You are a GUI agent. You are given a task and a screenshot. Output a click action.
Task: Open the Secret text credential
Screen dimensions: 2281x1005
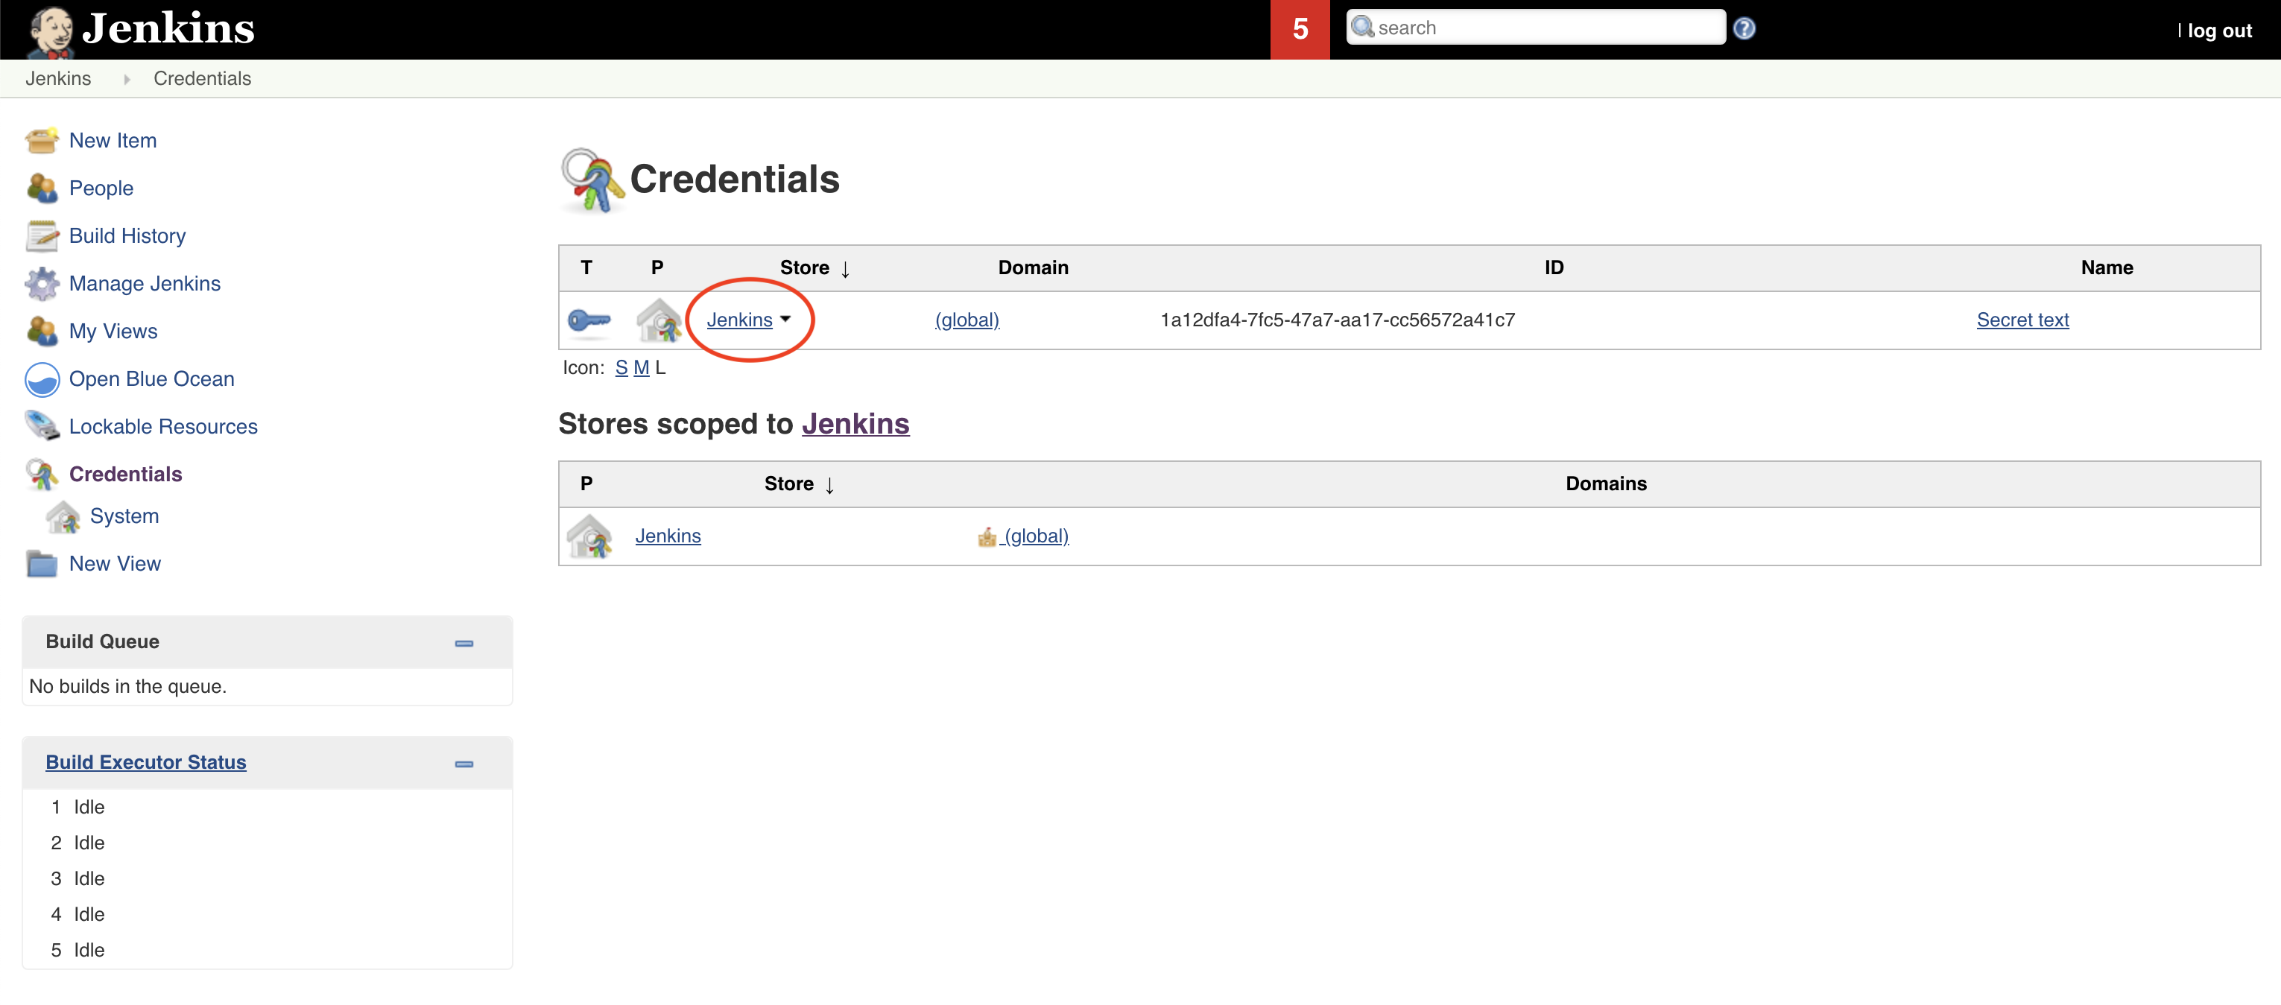(2022, 320)
